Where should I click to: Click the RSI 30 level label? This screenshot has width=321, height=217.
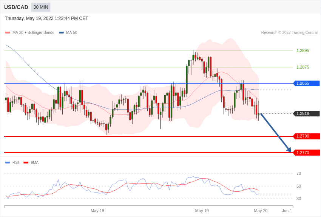click(299, 199)
